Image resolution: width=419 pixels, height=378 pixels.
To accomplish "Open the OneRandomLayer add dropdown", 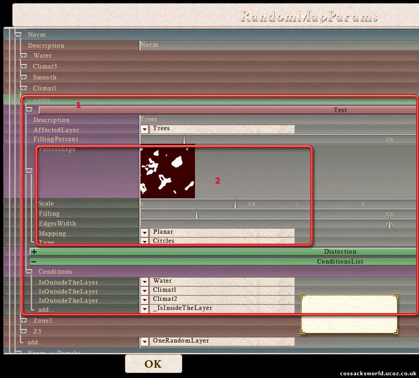I will click(145, 341).
